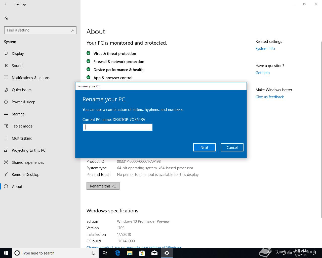
Task: Click the Power & sleep icon
Action: [6, 102]
